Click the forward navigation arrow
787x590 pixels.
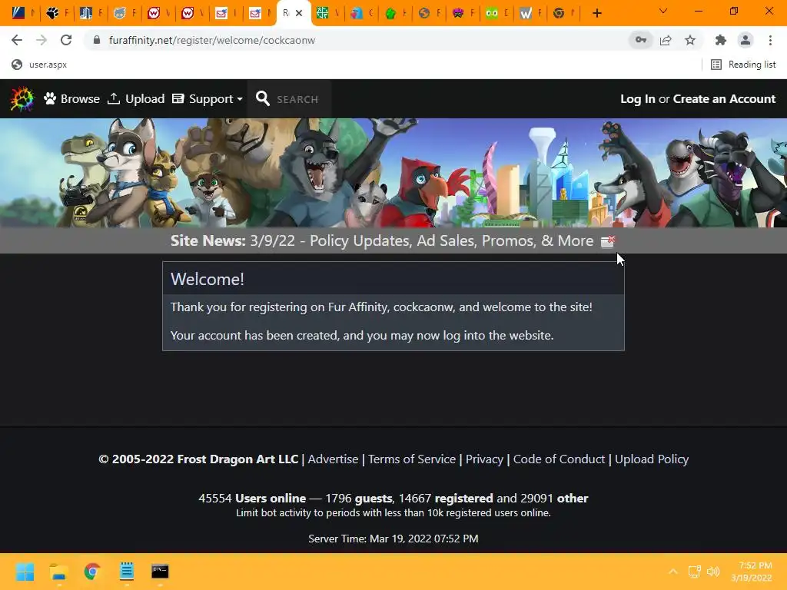pos(42,40)
